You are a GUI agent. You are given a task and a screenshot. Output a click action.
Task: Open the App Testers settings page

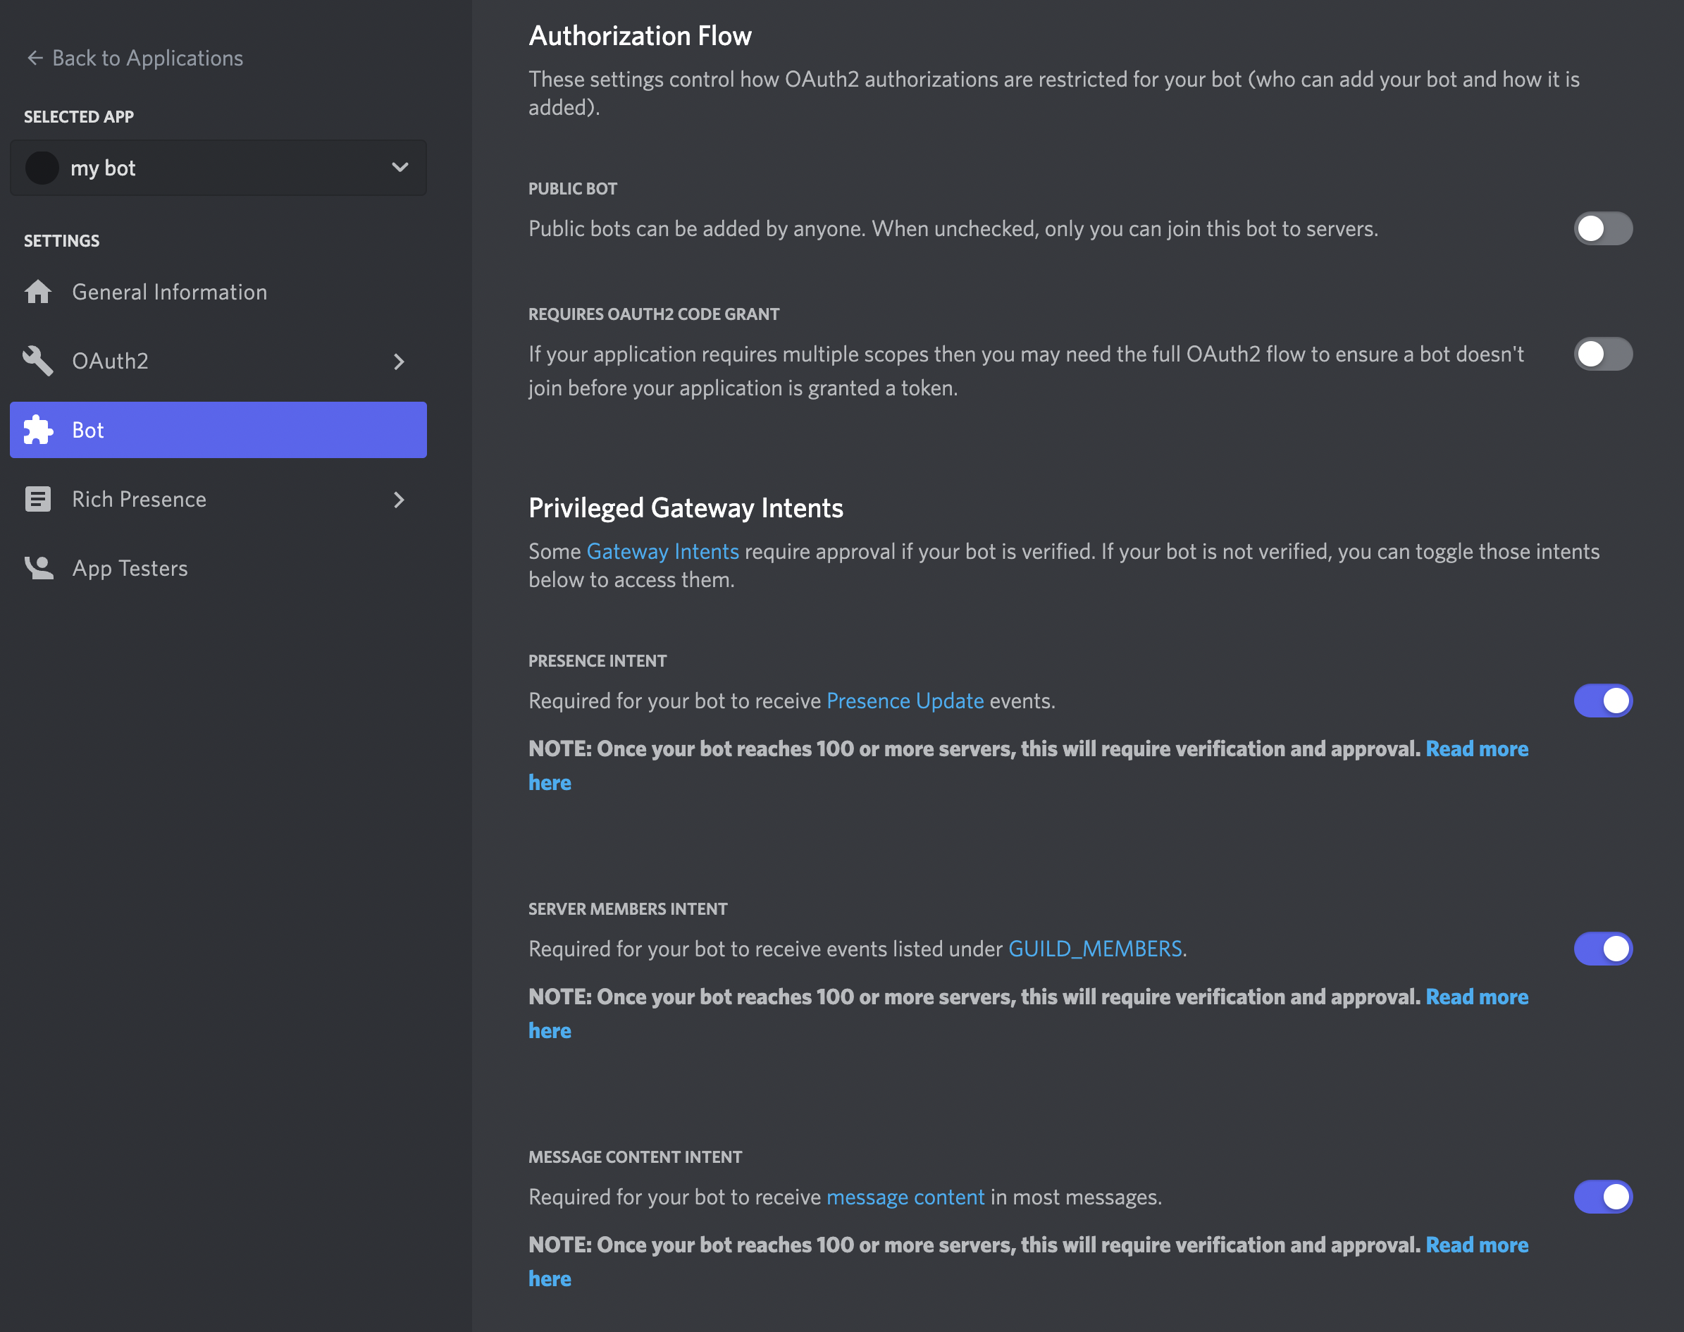(x=130, y=568)
